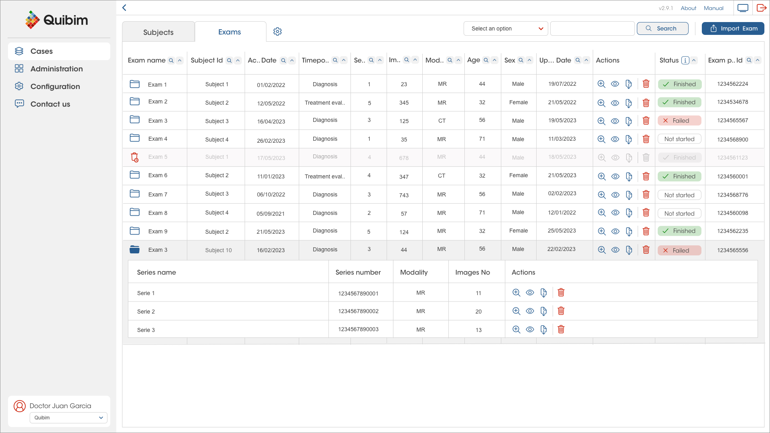
Task: Open the Exams table settings gear
Action: 277,31
